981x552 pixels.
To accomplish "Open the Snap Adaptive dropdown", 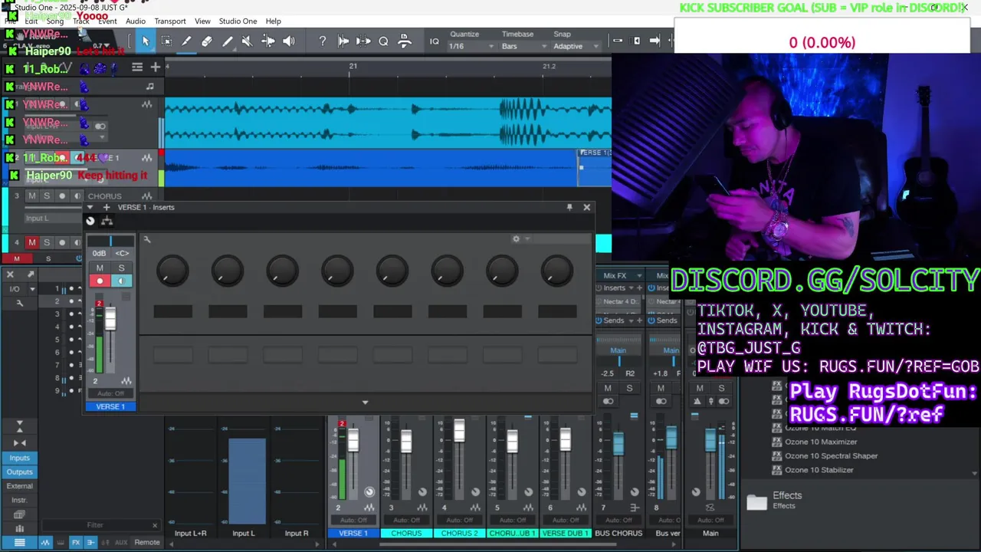I will click(x=575, y=46).
